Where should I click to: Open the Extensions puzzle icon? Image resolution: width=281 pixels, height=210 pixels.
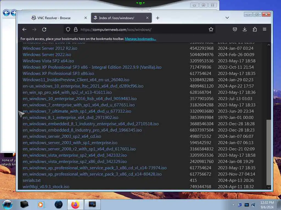(255, 29)
